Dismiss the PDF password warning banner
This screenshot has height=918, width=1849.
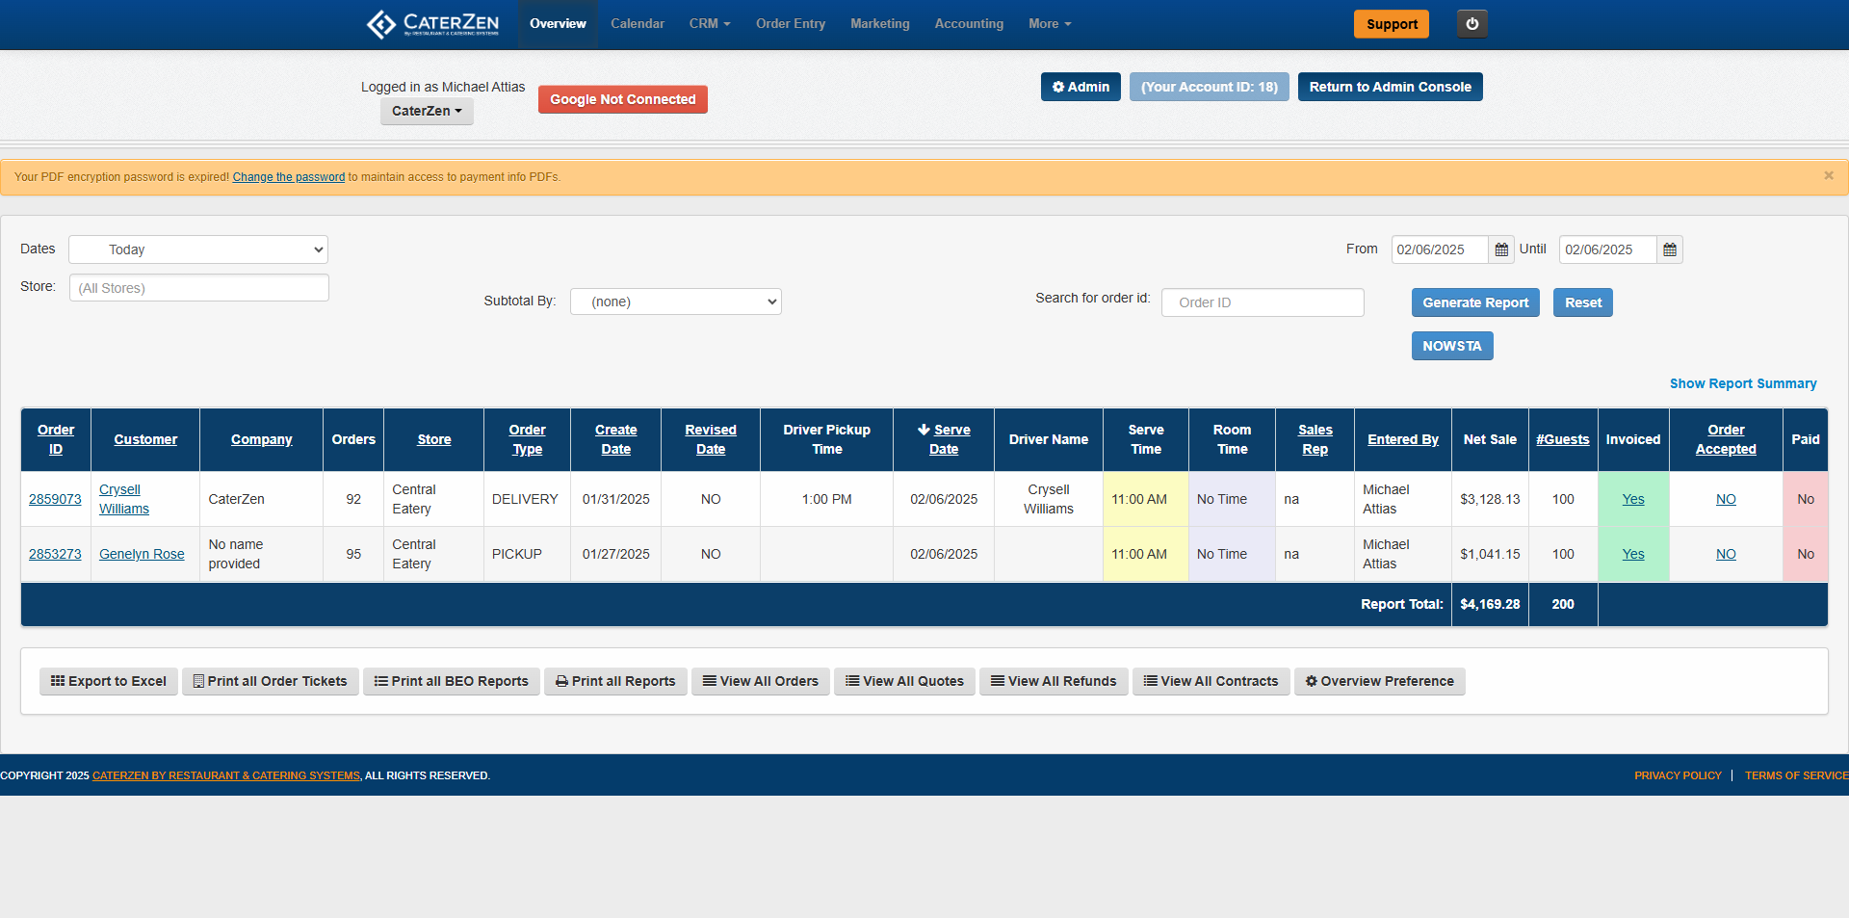point(1829,175)
